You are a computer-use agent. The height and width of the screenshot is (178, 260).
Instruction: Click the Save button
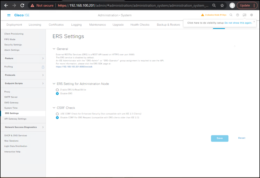pos(220,138)
